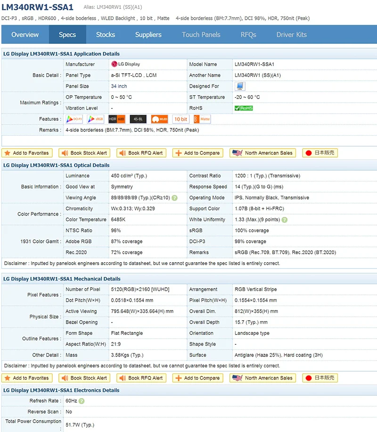Viewport: 377px width, 432px height.
Task: Open the Driver Kits tab
Action: coord(292,35)
